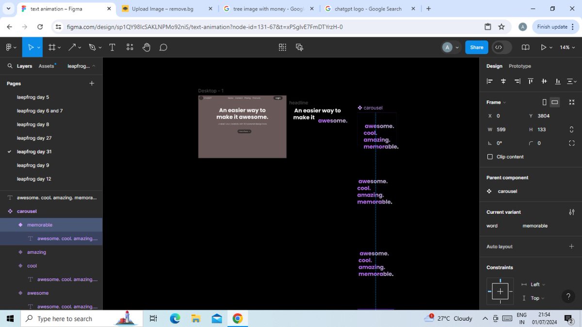Screen dimensions: 582x327
Task: Set frame orientation to portrait
Action: tap(544, 102)
